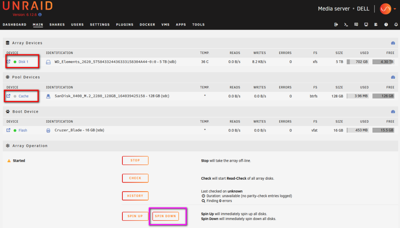Click the logout icon in top bar
The image size is (400, 228).
(x=336, y=24)
